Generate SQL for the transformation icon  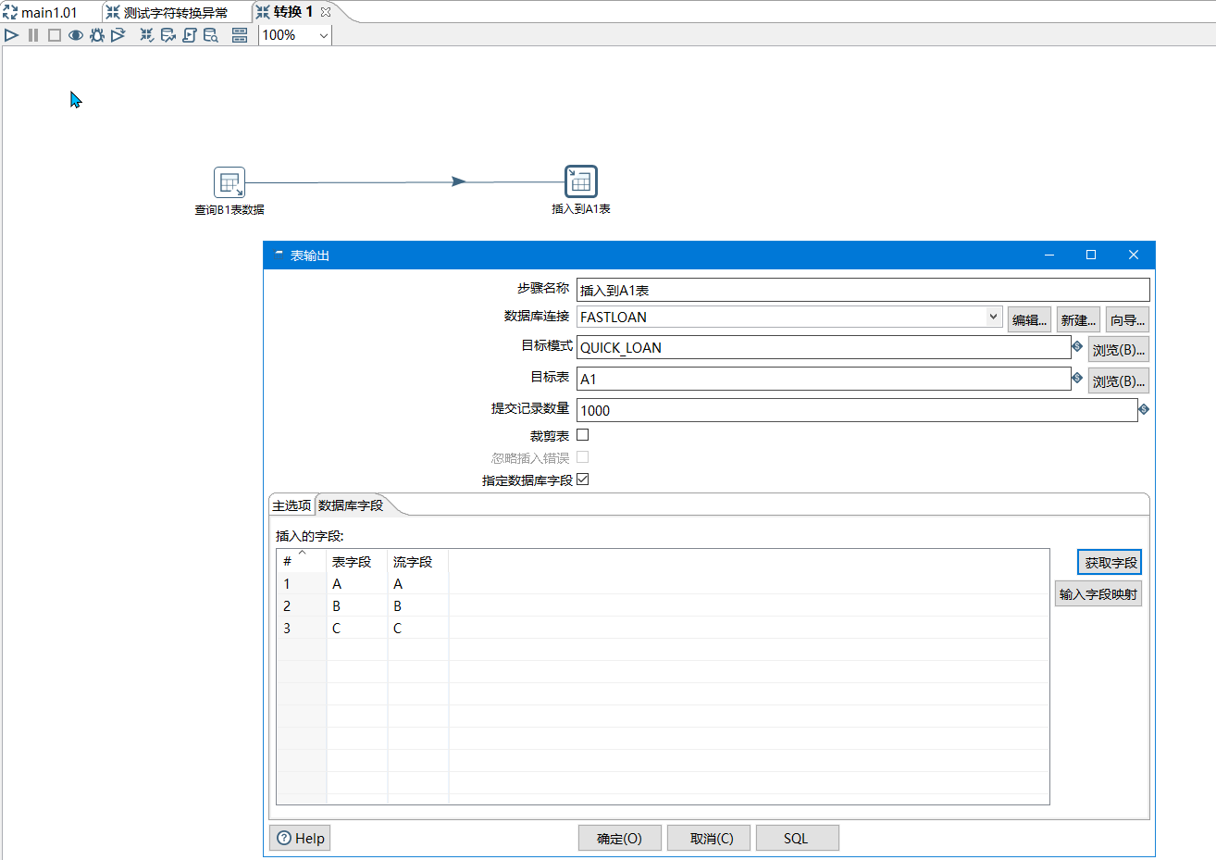coord(190,35)
